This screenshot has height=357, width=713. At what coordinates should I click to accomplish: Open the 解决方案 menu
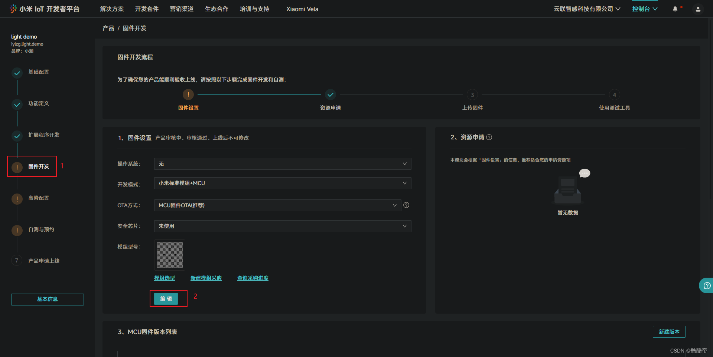[112, 9]
